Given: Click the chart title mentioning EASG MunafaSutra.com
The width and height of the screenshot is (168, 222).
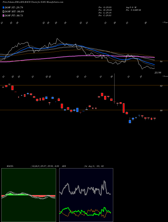Looking at the screenshot, I should point(33,2).
